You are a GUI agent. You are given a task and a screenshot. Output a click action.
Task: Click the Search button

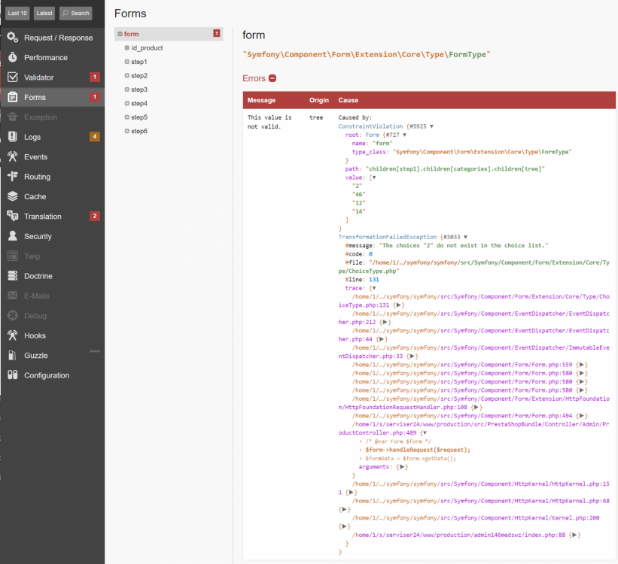pyautogui.click(x=76, y=13)
